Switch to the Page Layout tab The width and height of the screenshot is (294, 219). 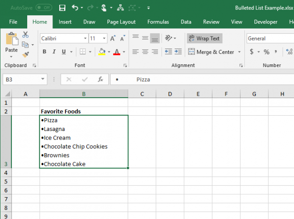121,22
